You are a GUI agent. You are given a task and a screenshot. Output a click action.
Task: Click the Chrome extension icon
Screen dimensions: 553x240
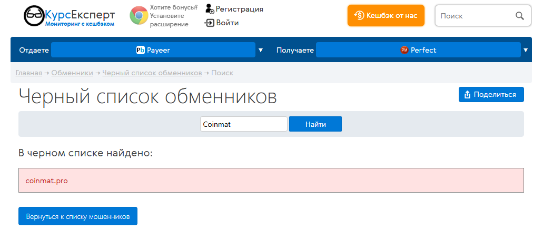[x=139, y=15]
